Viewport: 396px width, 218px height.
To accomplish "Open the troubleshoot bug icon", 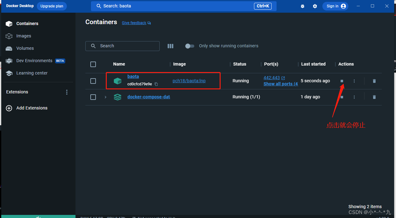I will 303,6.
